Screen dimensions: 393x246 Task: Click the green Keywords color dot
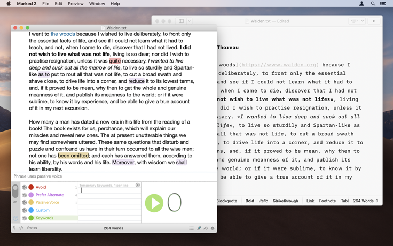tap(31, 218)
